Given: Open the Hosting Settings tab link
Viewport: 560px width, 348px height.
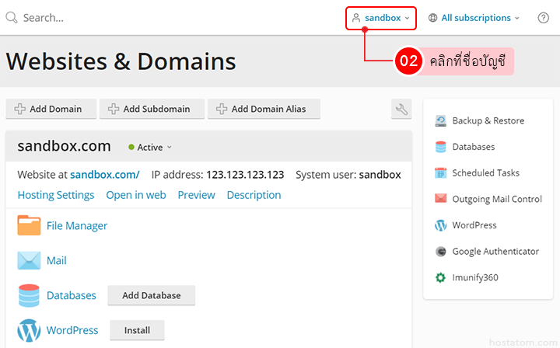Looking at the screenshot, I should (x=56, y=195).
